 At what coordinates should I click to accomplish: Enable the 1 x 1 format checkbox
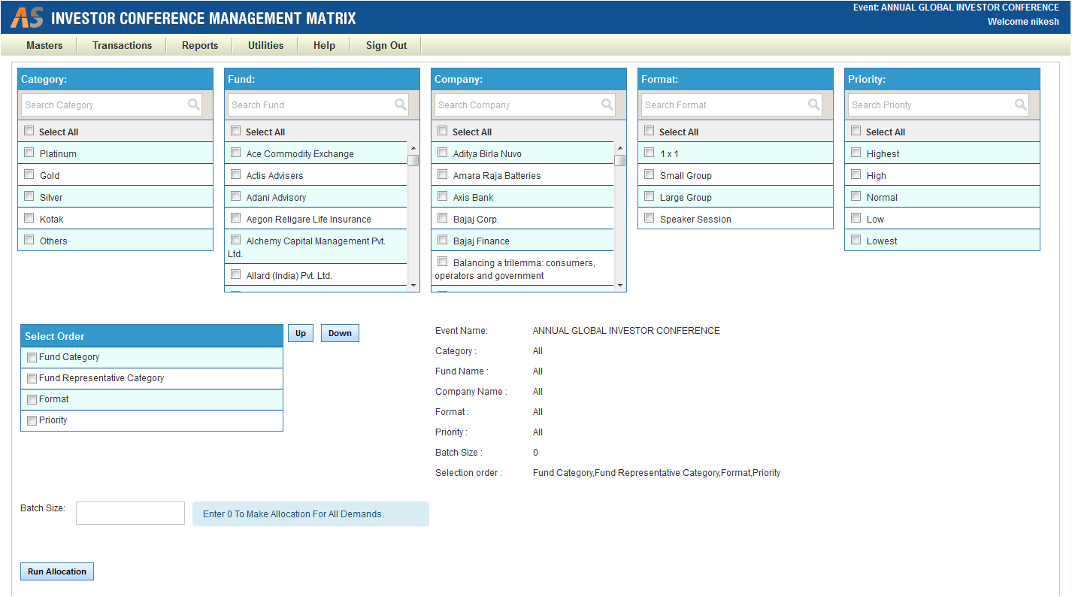[649, 153]
